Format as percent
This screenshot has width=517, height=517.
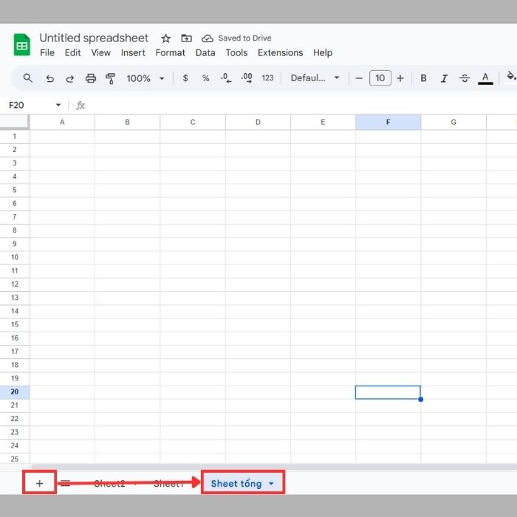point(206,78)
